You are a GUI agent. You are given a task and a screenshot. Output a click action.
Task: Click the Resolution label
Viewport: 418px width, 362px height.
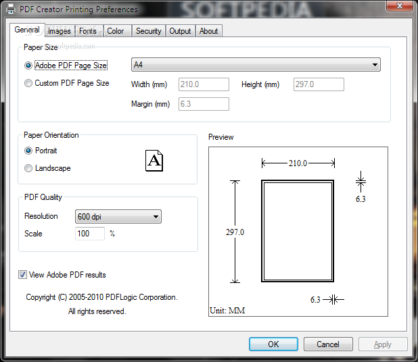pos(41,216)
